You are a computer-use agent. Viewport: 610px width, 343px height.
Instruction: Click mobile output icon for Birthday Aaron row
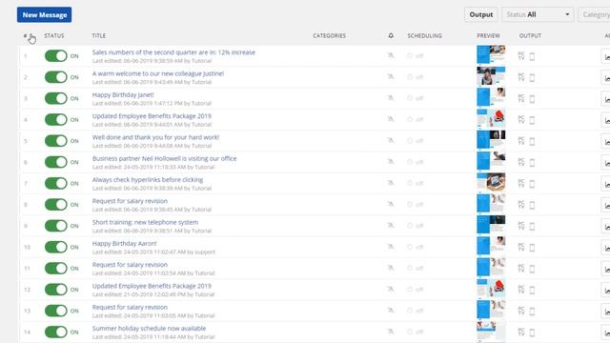point(532,248)
